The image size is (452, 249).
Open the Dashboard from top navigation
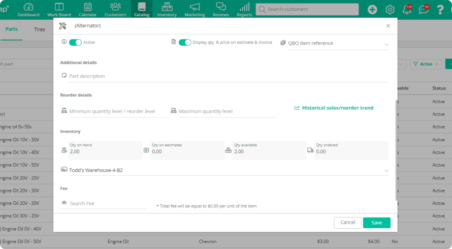point(28,9)
